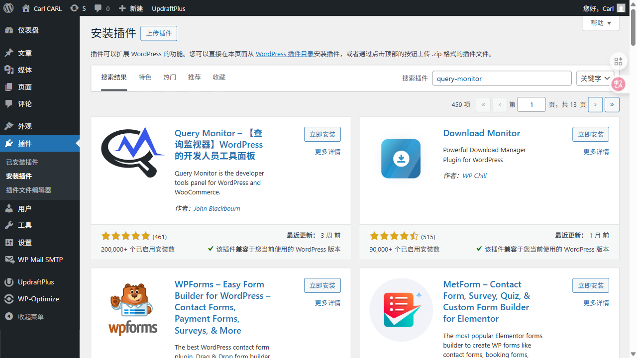Screen dimensions: 637x358
Task: Click the 上传插件 button
Action: (x=158, y=33)
